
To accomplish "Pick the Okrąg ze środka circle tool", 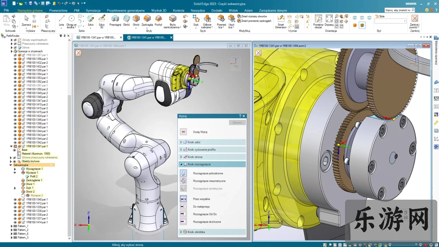I will click(71, 21).
